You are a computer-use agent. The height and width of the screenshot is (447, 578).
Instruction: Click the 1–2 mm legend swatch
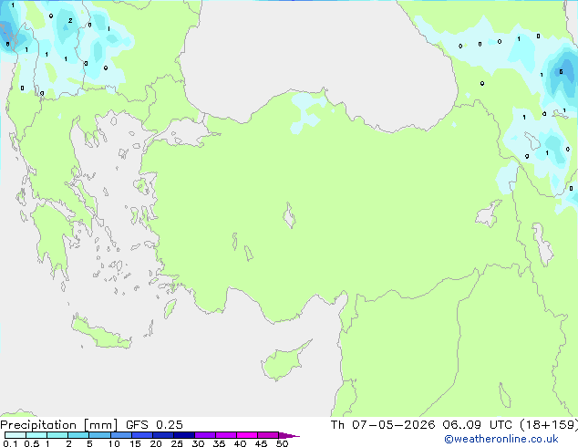57,435
